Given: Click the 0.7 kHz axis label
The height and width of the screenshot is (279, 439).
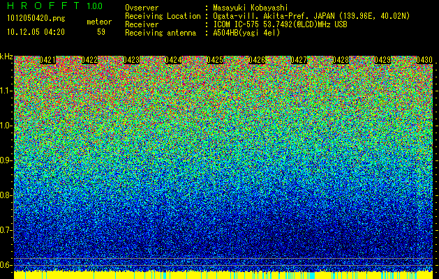Looking at the screenshot, I should point(6,230).
